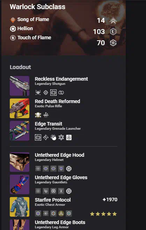Click the Hellion aspect icon
This screenshot has height=230, width=146.
(13, 29)
